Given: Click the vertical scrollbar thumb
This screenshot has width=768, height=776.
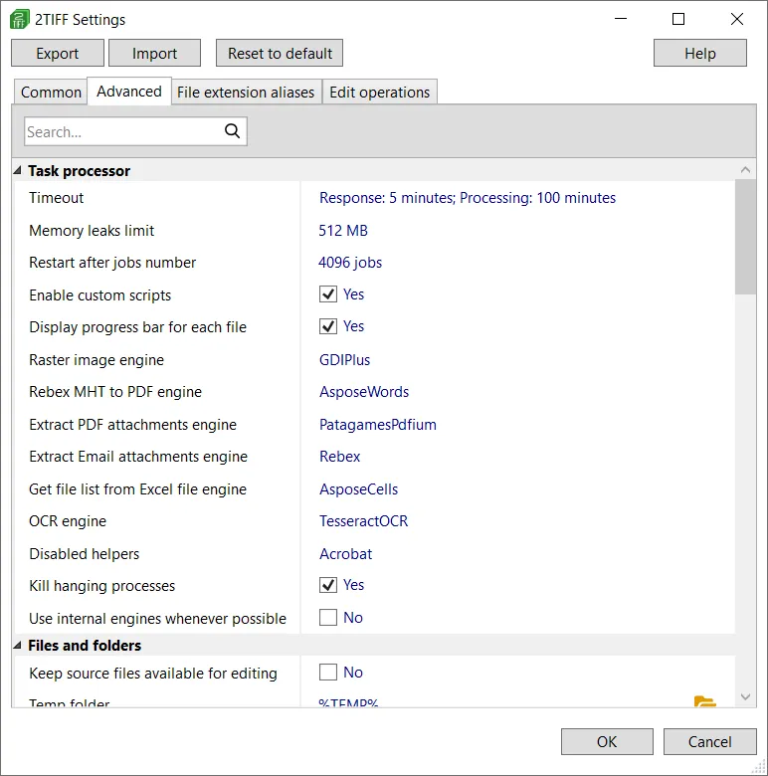Looking at the screenshot, I should click(x=745, y=237).
